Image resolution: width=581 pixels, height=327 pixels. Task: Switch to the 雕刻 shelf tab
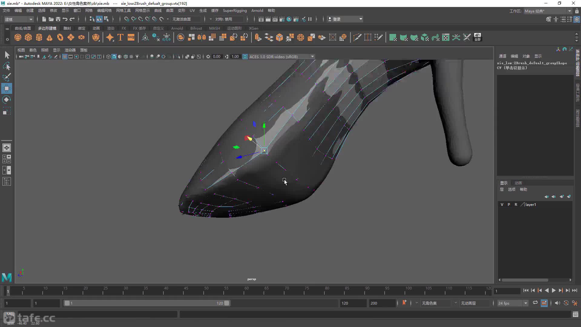[x=67, y=28]
